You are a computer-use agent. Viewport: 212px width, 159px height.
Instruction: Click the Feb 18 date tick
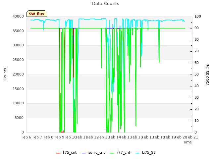click(159, 137)
